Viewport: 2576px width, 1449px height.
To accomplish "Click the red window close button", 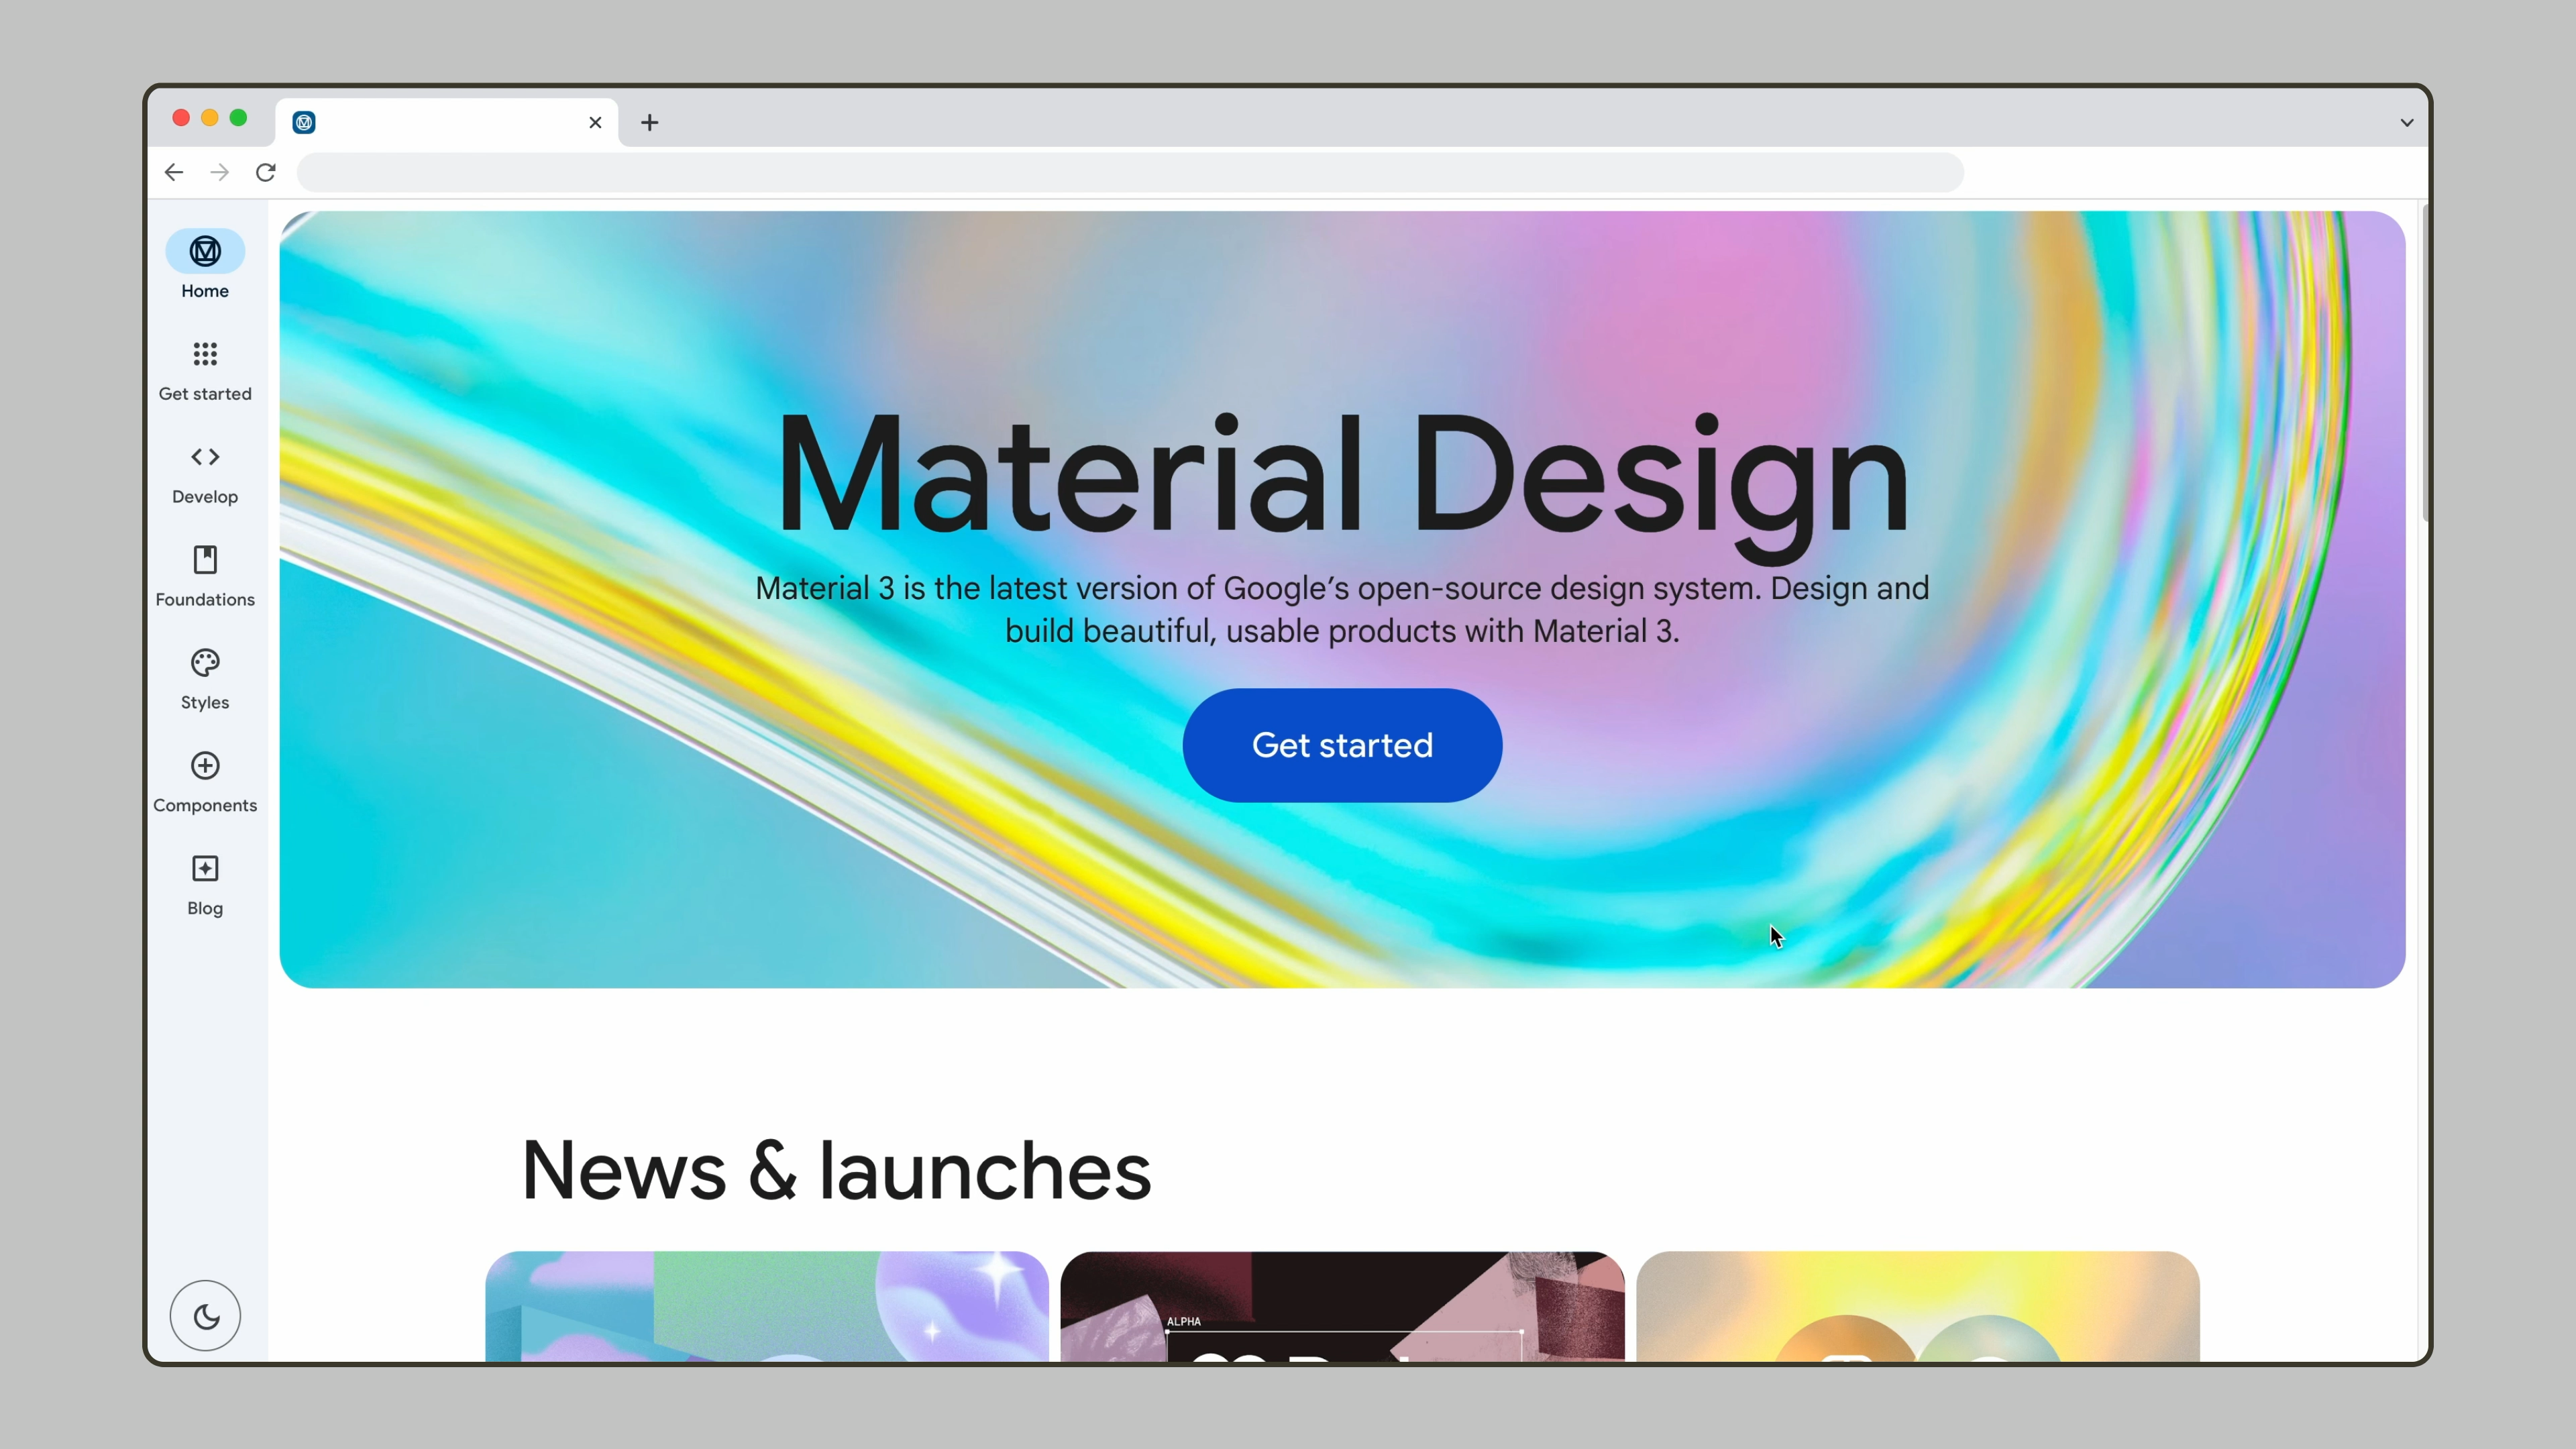I will [x=181, y=118].
